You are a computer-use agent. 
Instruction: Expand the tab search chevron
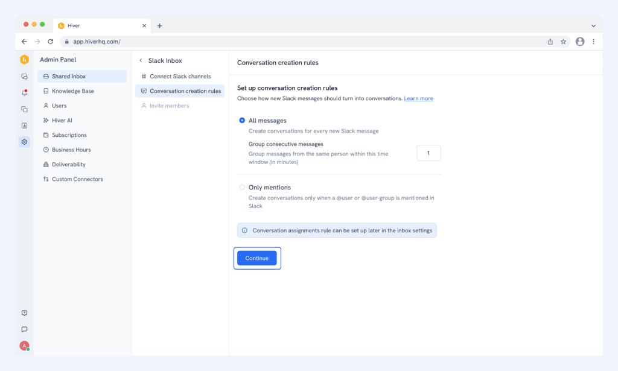tap(594, 26)
